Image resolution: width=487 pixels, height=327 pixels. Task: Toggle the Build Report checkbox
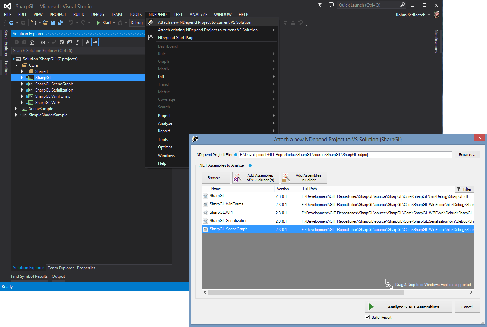[x=367, y=317]
